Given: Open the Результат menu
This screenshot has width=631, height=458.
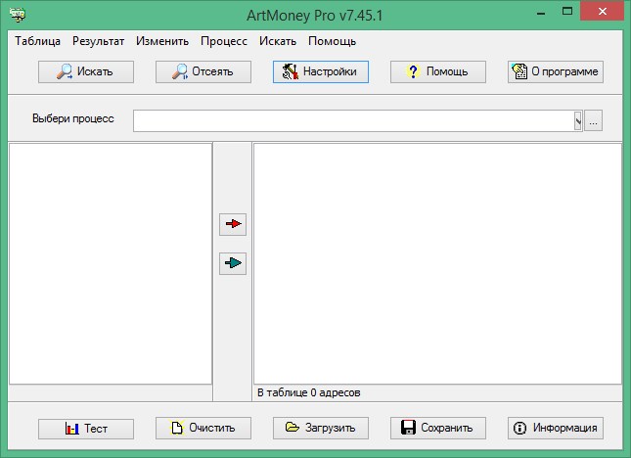Looking at the screenshot, I should [98, 41].
